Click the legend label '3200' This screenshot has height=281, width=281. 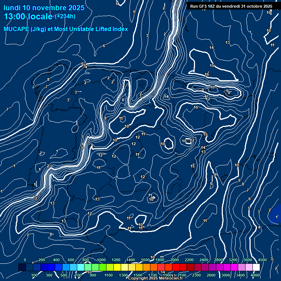pyautogui.click(x=233, y=260)
